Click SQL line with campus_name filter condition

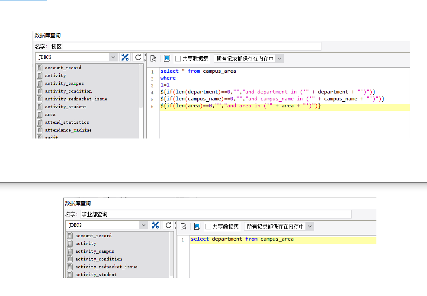272,99
